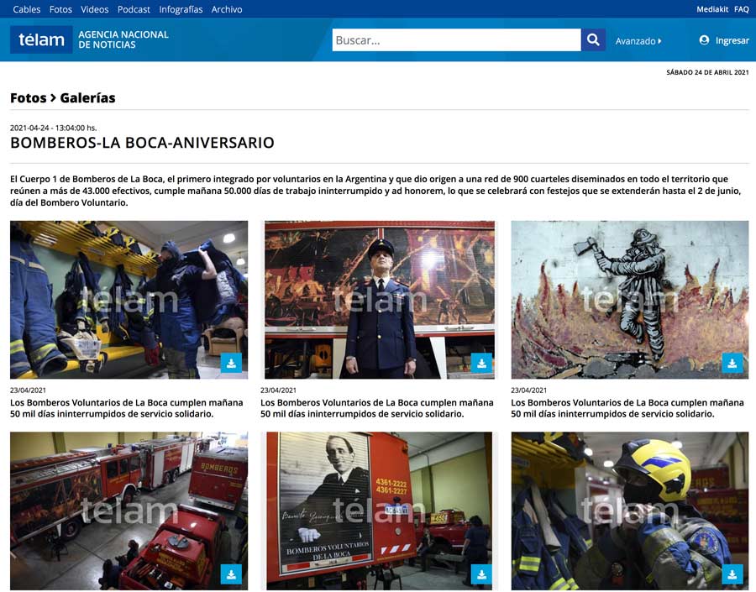This screenshot has width=756, height=592.
Task: Expand the Avanzado search options
Action: 638,41
